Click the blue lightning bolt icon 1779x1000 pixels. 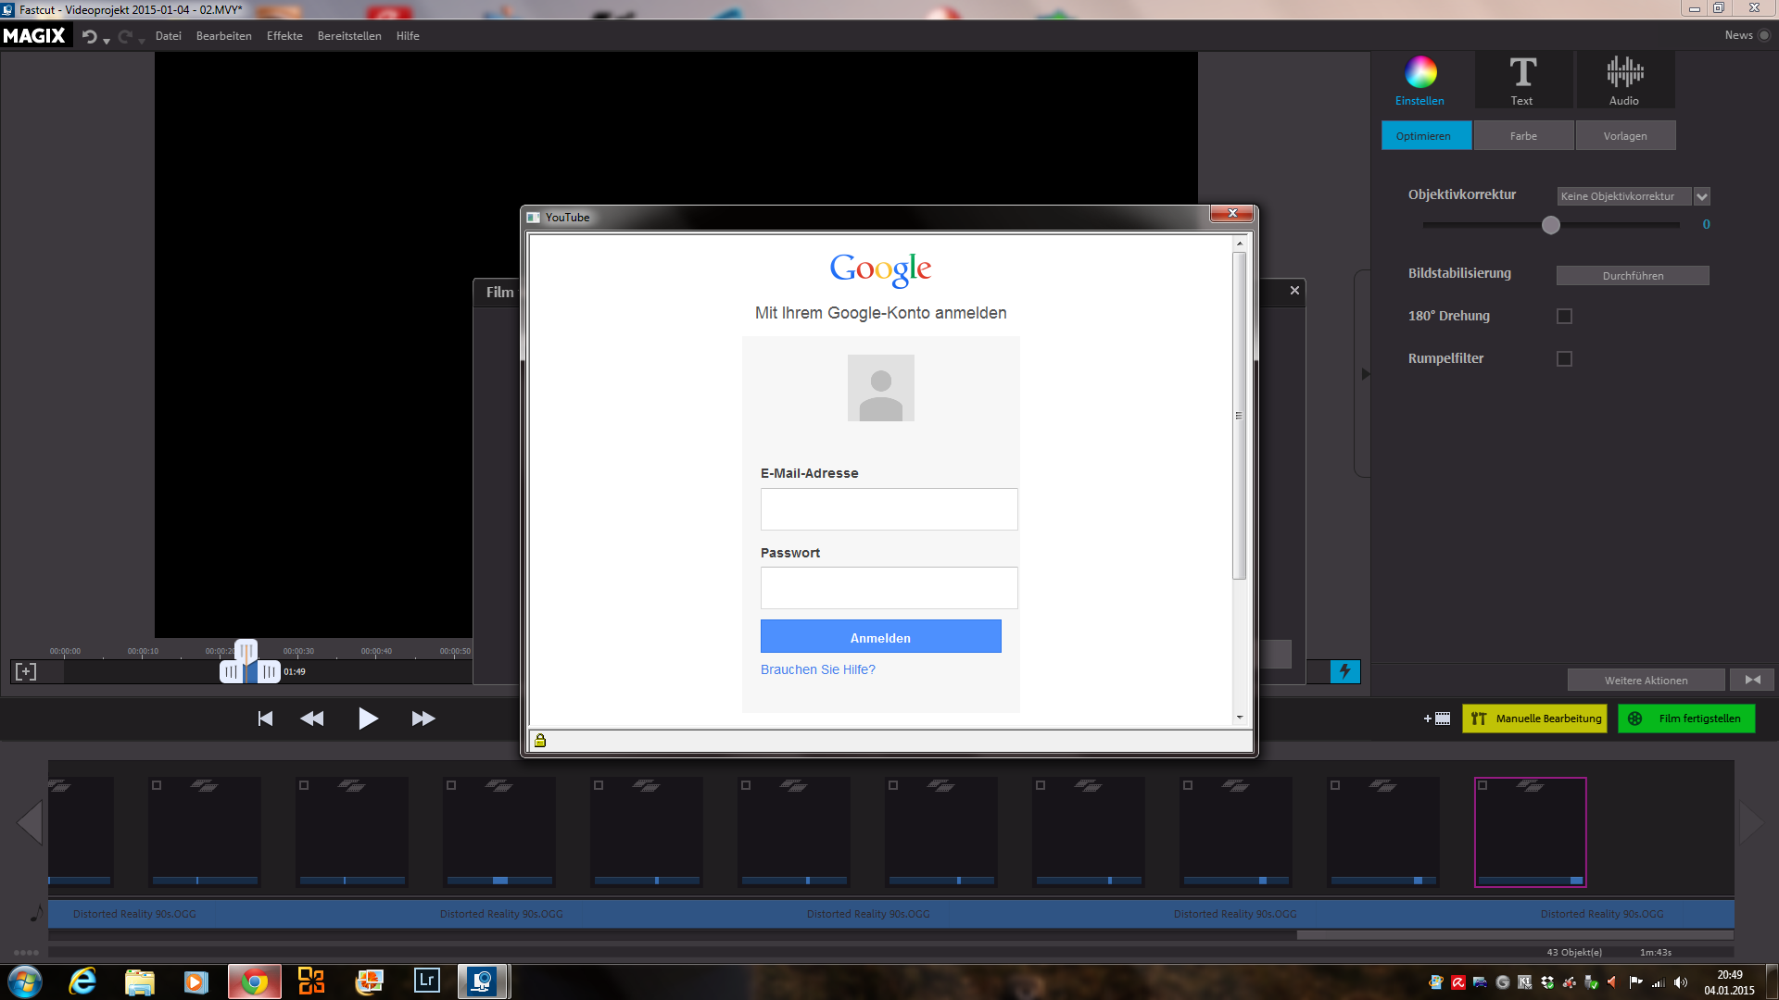pyautogui.click(x=1344, y=671)
